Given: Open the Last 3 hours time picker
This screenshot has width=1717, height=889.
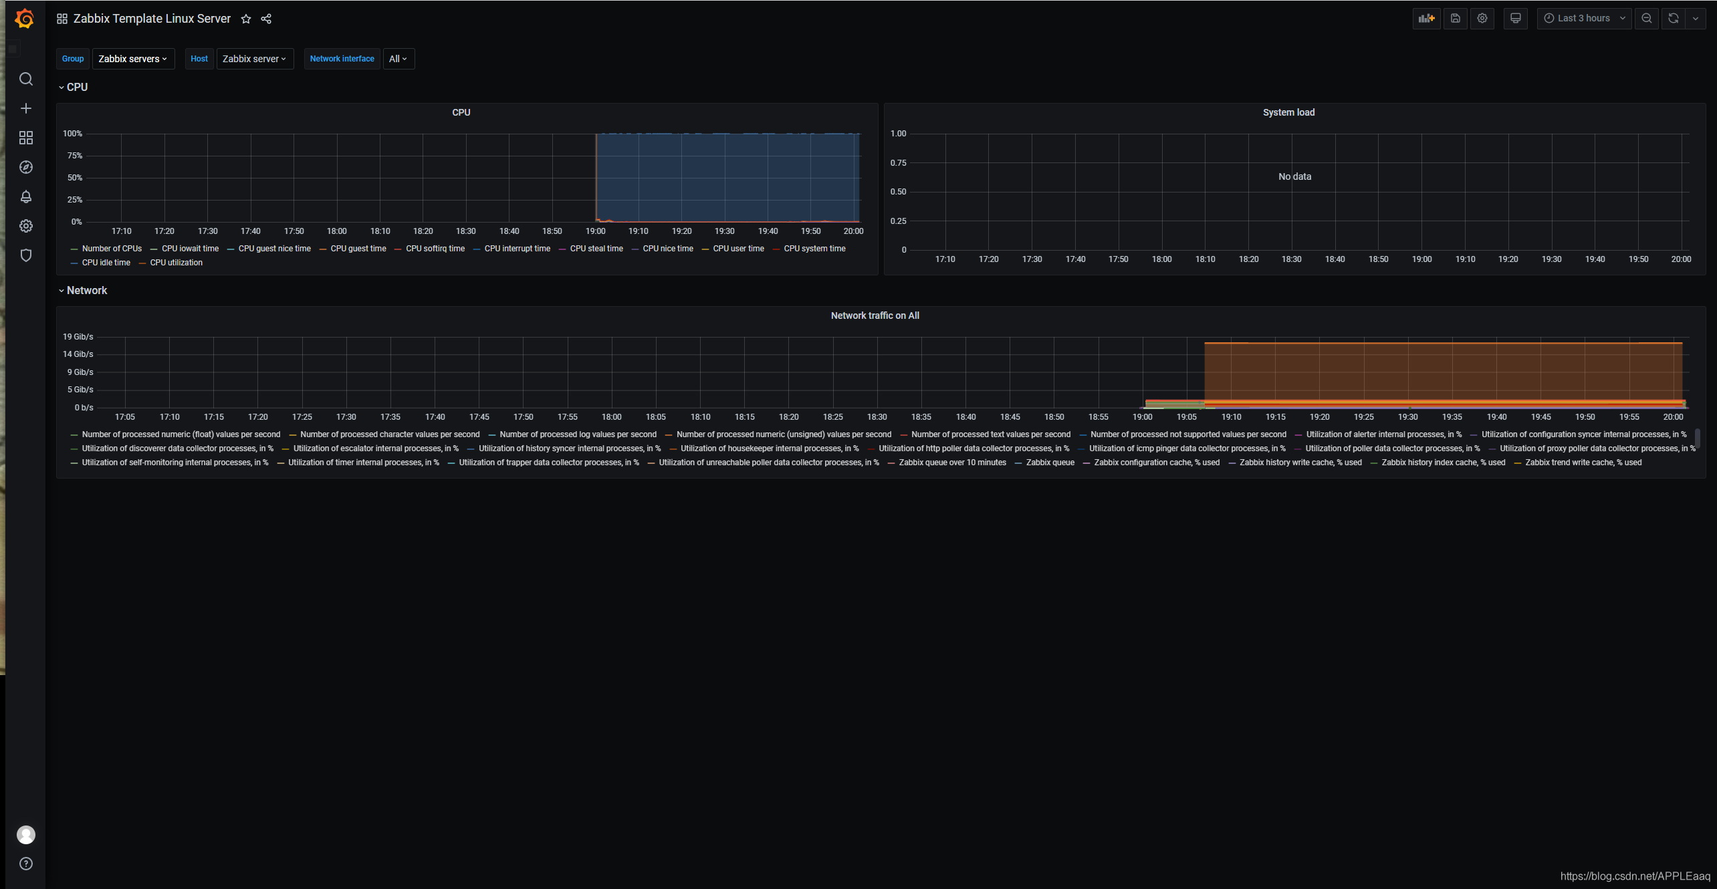Looking at the screenshot, I should click(x=1585, y=19).
